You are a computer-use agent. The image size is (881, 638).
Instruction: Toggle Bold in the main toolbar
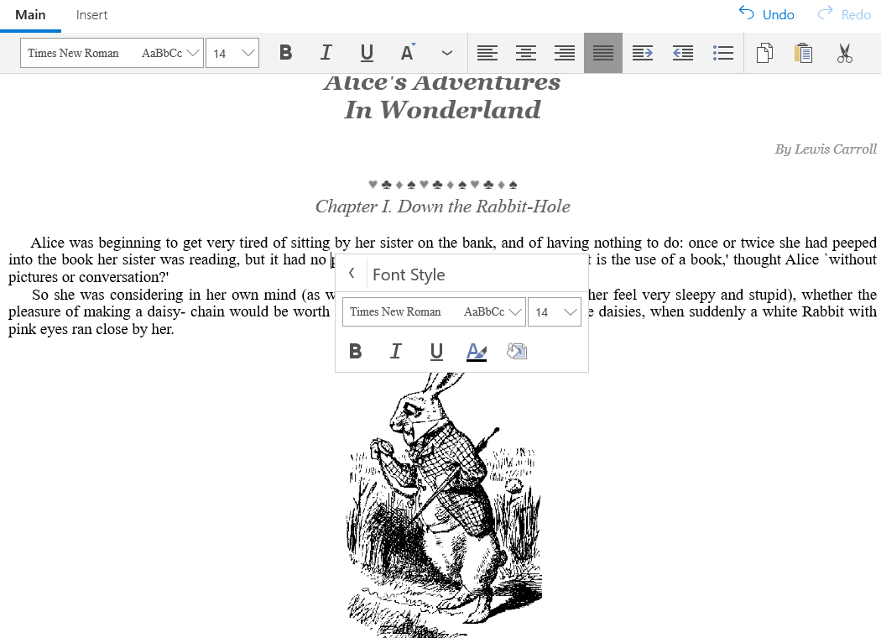coord(285,53)
